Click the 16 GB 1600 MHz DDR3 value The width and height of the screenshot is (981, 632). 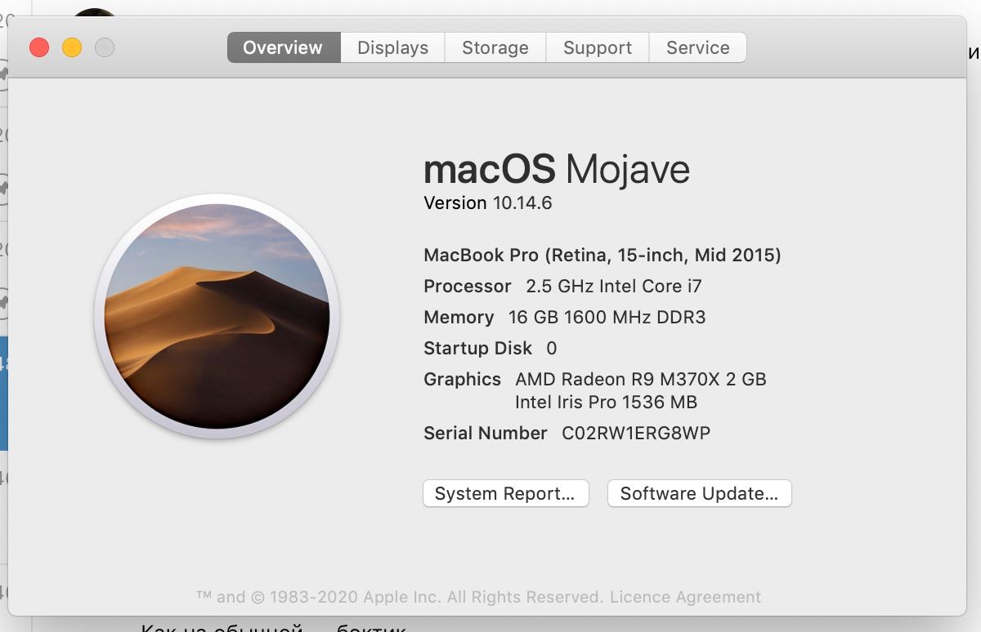pos(607,318)
